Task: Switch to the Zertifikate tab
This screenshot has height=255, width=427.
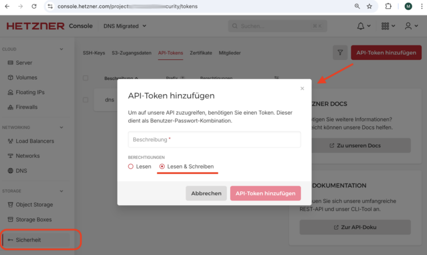Action: (201, 53)
